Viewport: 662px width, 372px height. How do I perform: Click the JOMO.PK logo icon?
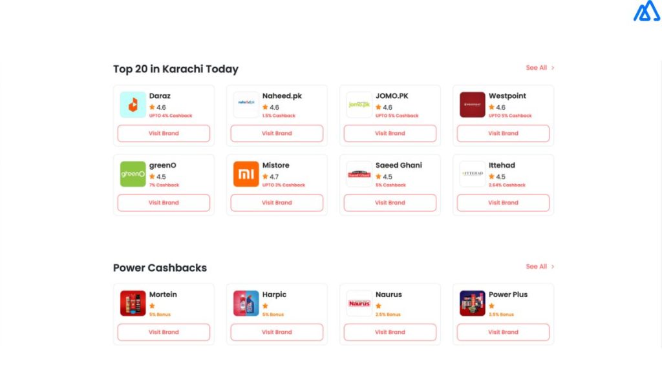(x=359, y=105)
